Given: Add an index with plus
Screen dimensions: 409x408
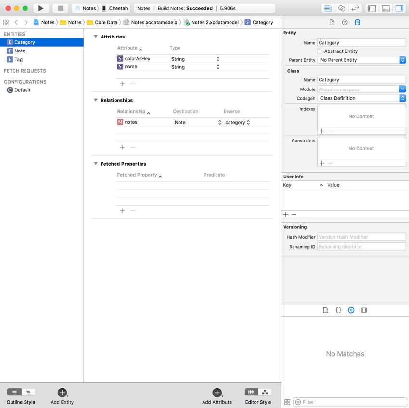Looking at the screenshot, I should pyautogui.click(x=322, y=131).
